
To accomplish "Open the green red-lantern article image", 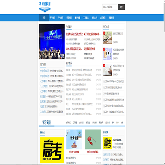I will (x=93, y=139).
